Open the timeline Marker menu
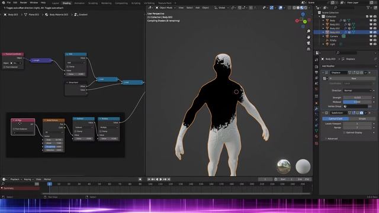This screenshot has width=379, height=213. pyautogui.click(x=47, y=179)
